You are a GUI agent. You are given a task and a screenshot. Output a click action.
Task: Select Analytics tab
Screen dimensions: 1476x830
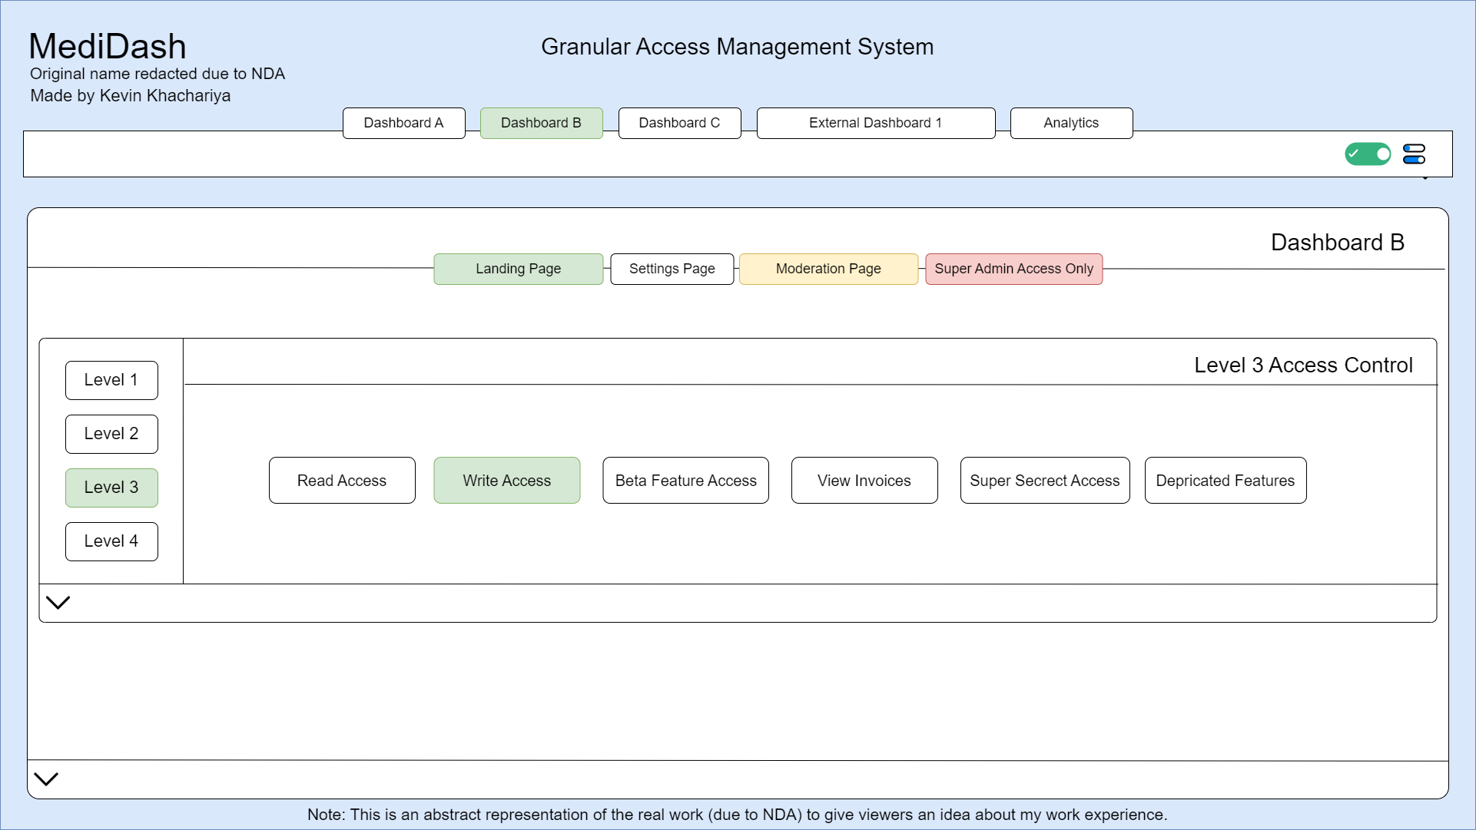click(1072, 123)
